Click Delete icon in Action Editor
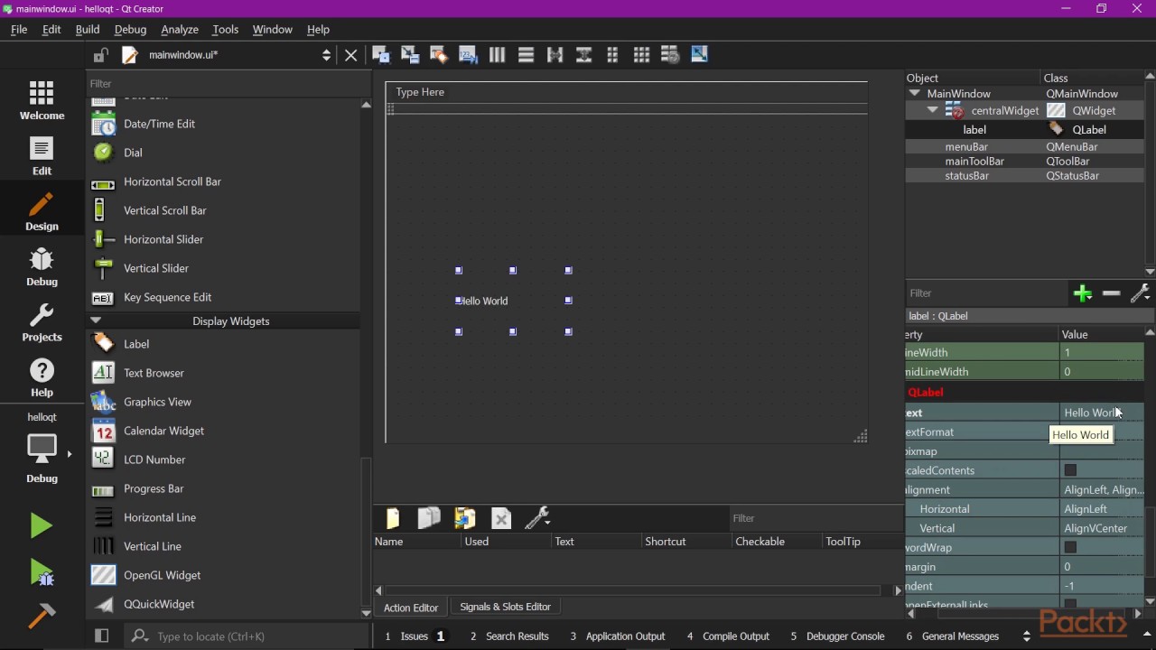 tap(501, 518)
